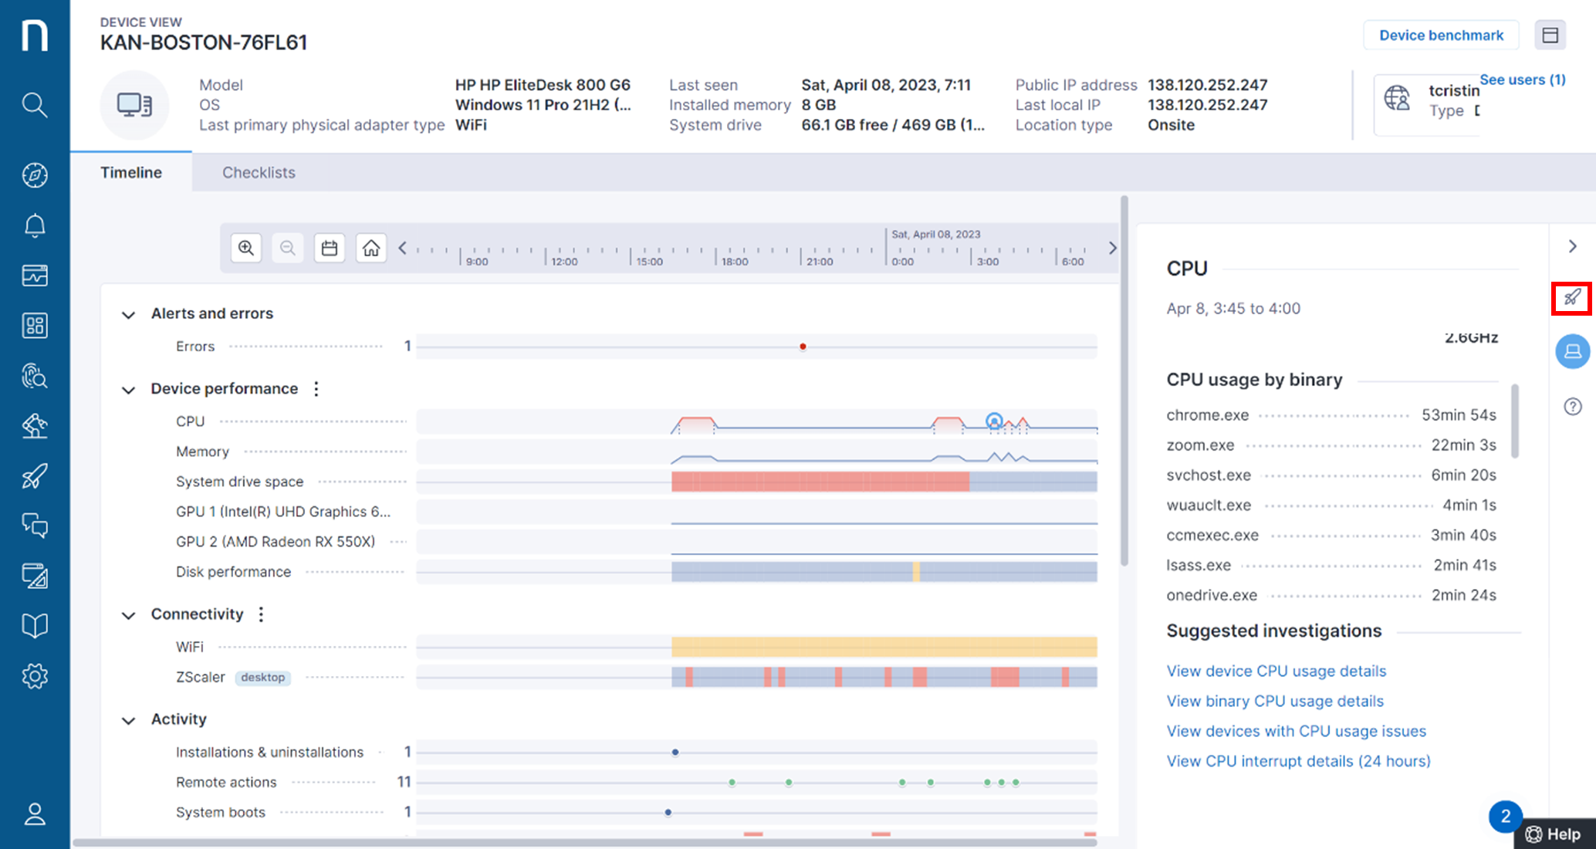Click the blue device icon in right rail

coord(1572,352)
